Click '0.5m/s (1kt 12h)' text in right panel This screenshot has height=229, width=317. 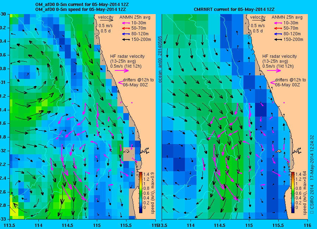[278, 66]
